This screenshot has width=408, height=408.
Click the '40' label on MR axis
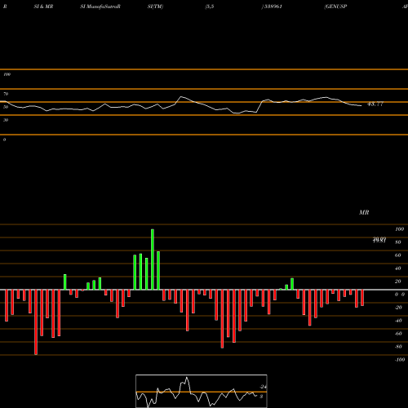pos(398,268)
